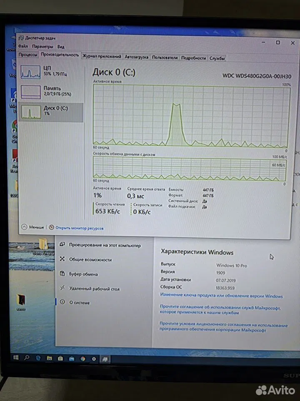Launch Microsoft Edge from taskbar
Image resolution: width=300 pixels, height=401 pixels.
[38, 358]
